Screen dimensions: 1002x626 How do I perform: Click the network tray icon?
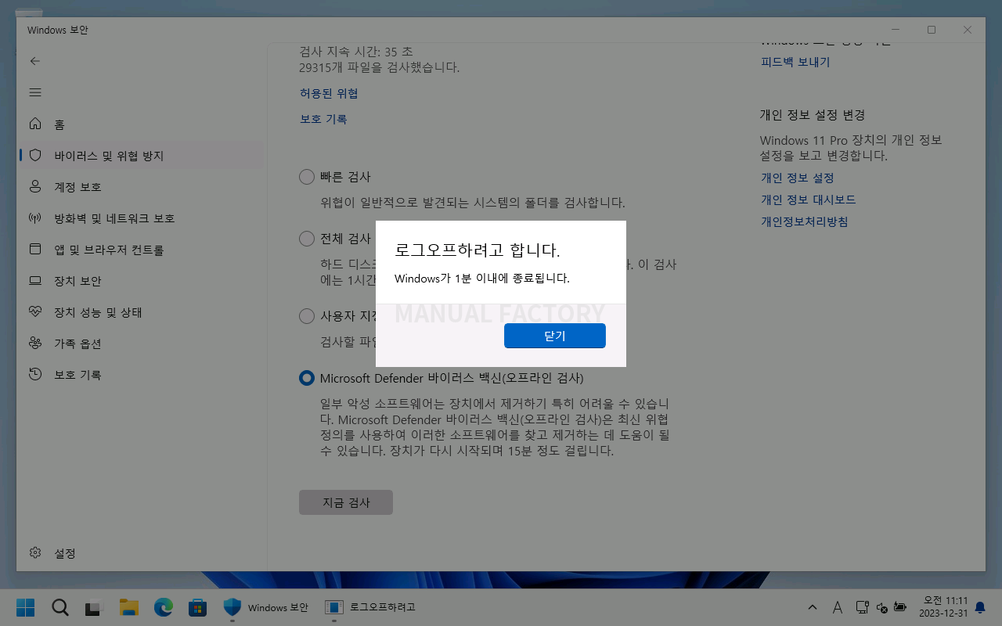[862, 607]
